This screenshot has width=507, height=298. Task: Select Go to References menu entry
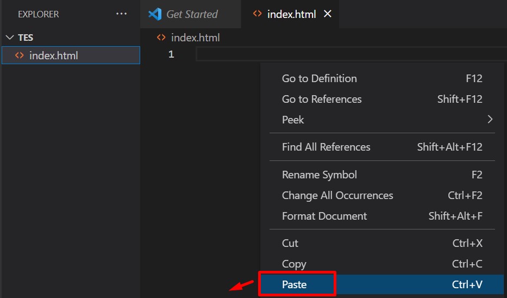pos(321,99)
